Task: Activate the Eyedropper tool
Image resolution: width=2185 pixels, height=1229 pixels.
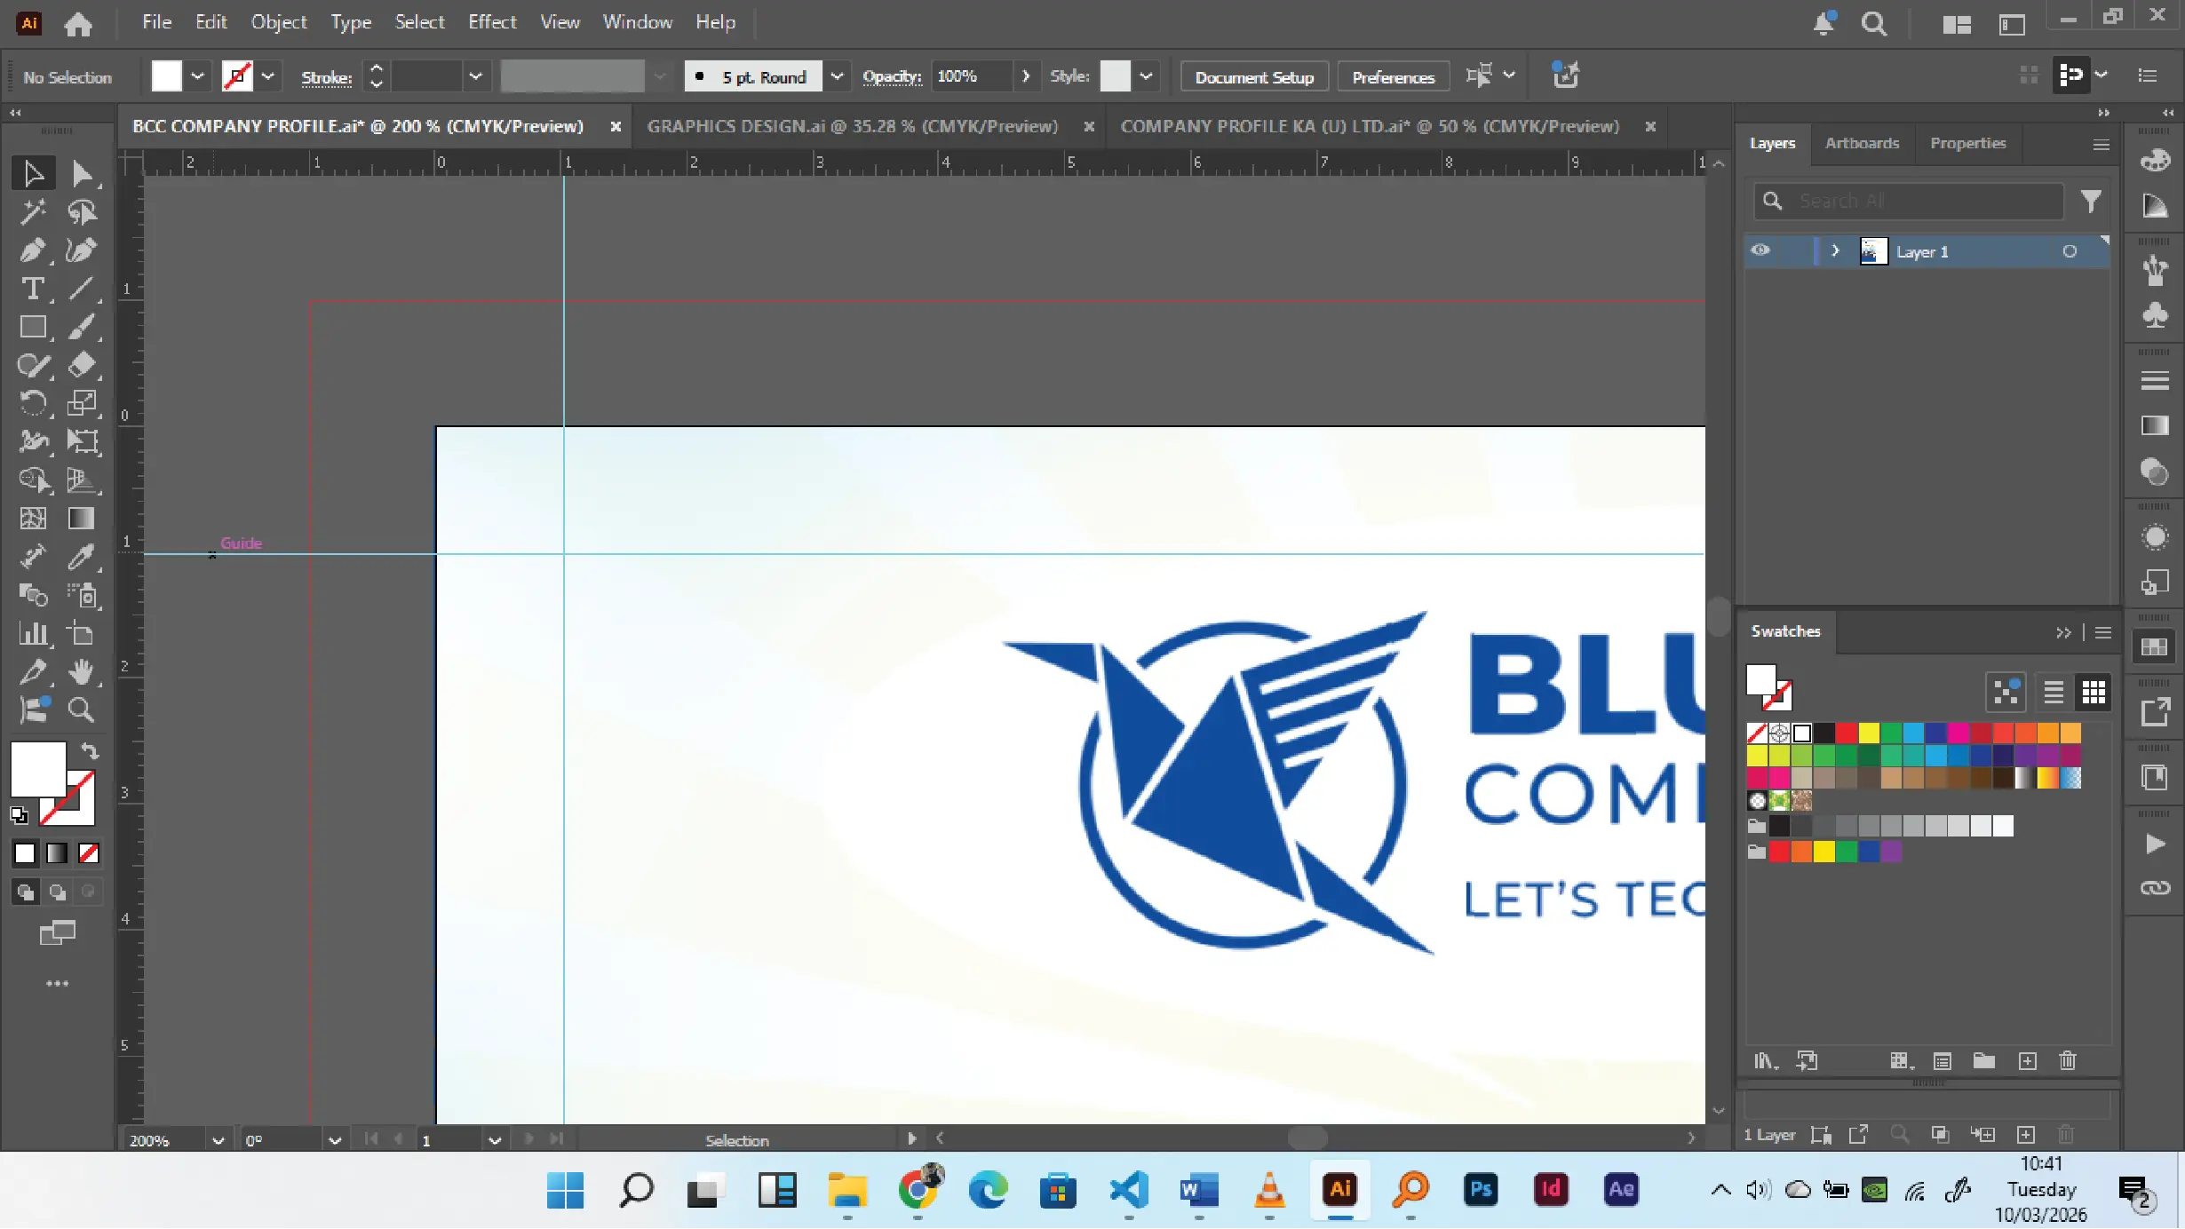Action: [x=81, y=557]
